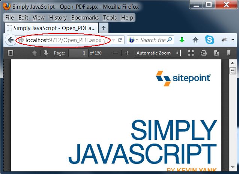Minimize the Firefox window
Image resolution: width=239 pixels, height=174 pixels.
pyautogui.click(x=196, y=5)
